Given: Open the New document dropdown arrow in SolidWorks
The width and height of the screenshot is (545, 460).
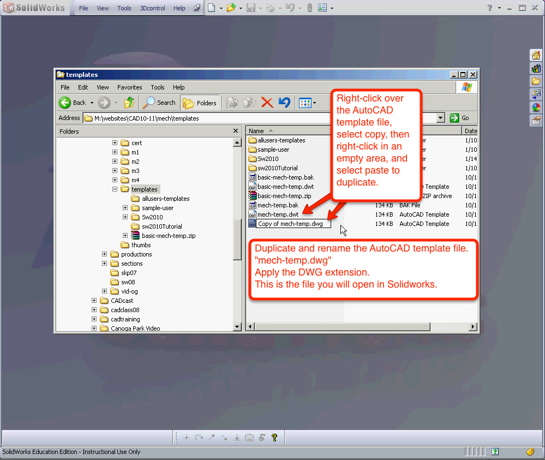Looking at the screenshot, I should click(221, 8).
